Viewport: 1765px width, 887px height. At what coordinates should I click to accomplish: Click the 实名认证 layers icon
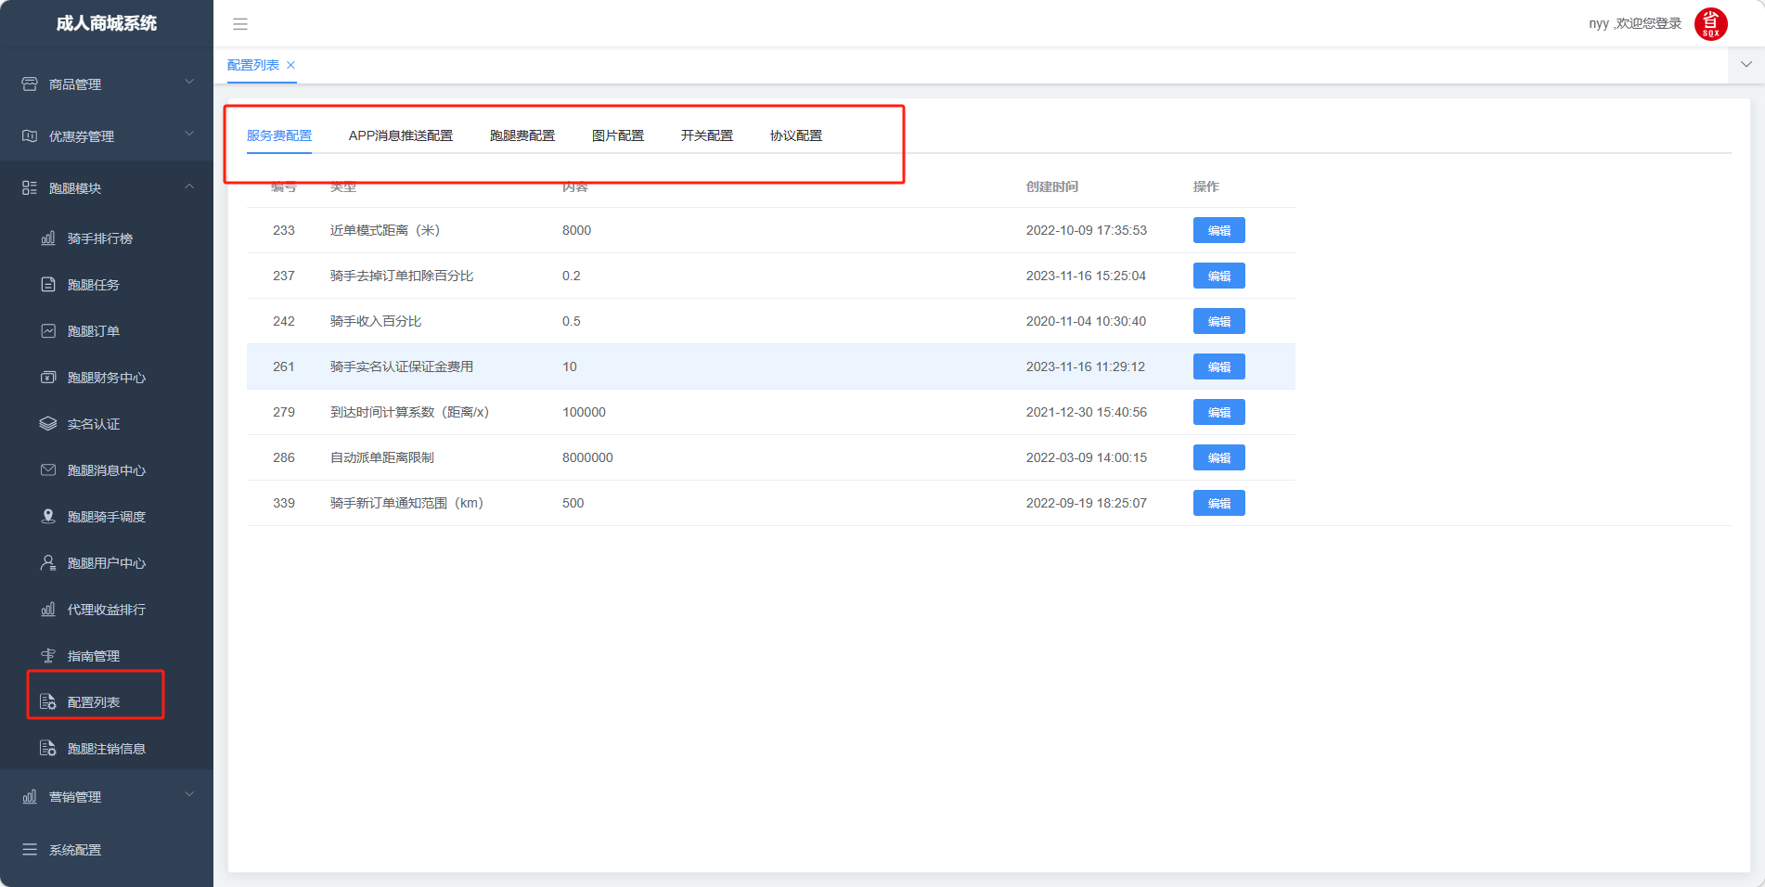pos(48,424)
